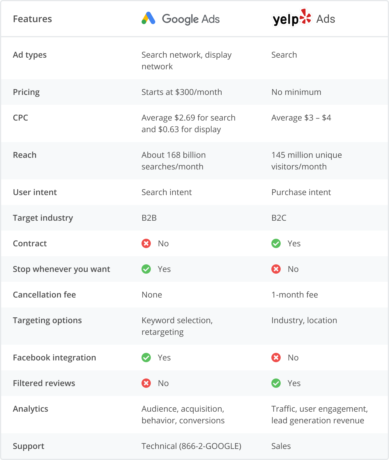Select the Analytics row label
The image size is (389, 460).
pos(31,409)
